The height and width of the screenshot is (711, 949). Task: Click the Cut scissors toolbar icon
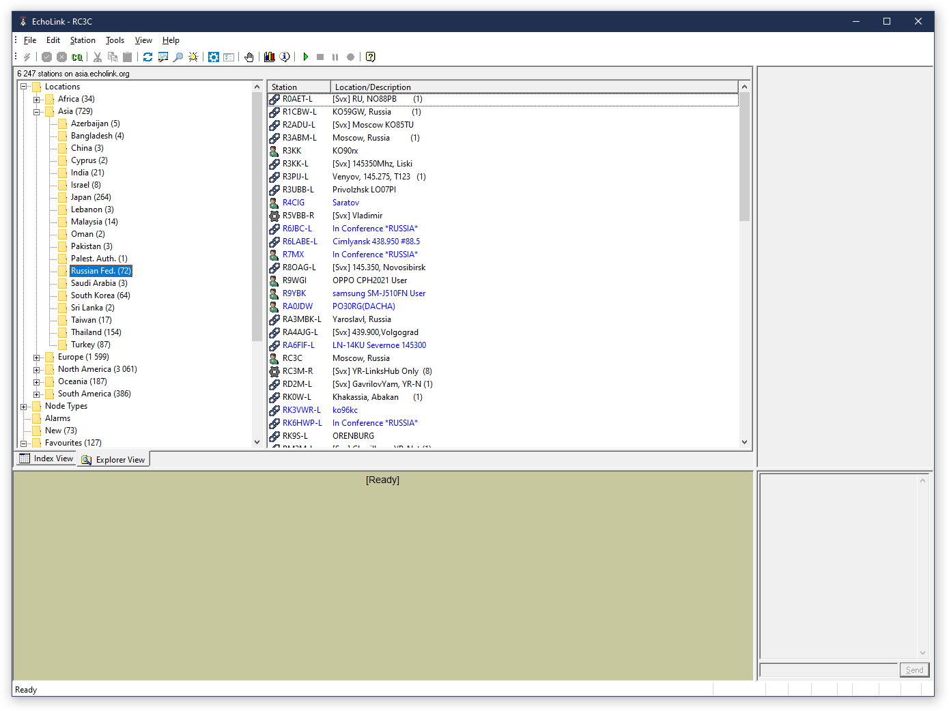click(98, 57)
